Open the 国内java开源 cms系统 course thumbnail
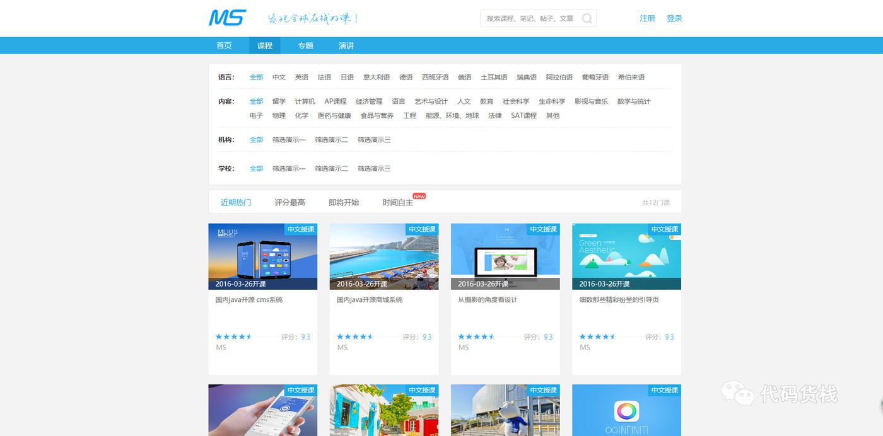The image size is (883, 436). 263,256
